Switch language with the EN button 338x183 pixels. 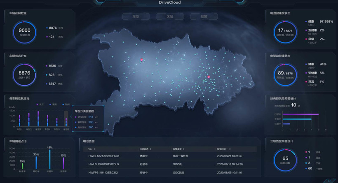(x=329, y=181)
